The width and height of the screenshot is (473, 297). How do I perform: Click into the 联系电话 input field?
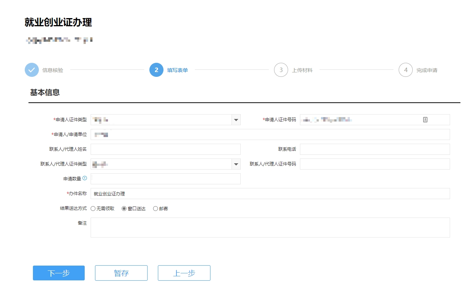pyautogui.click(x=375, y=149)
